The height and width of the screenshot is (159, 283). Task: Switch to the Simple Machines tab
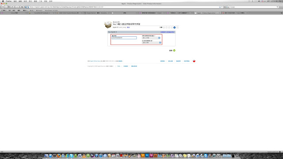(x=97, y=13)
